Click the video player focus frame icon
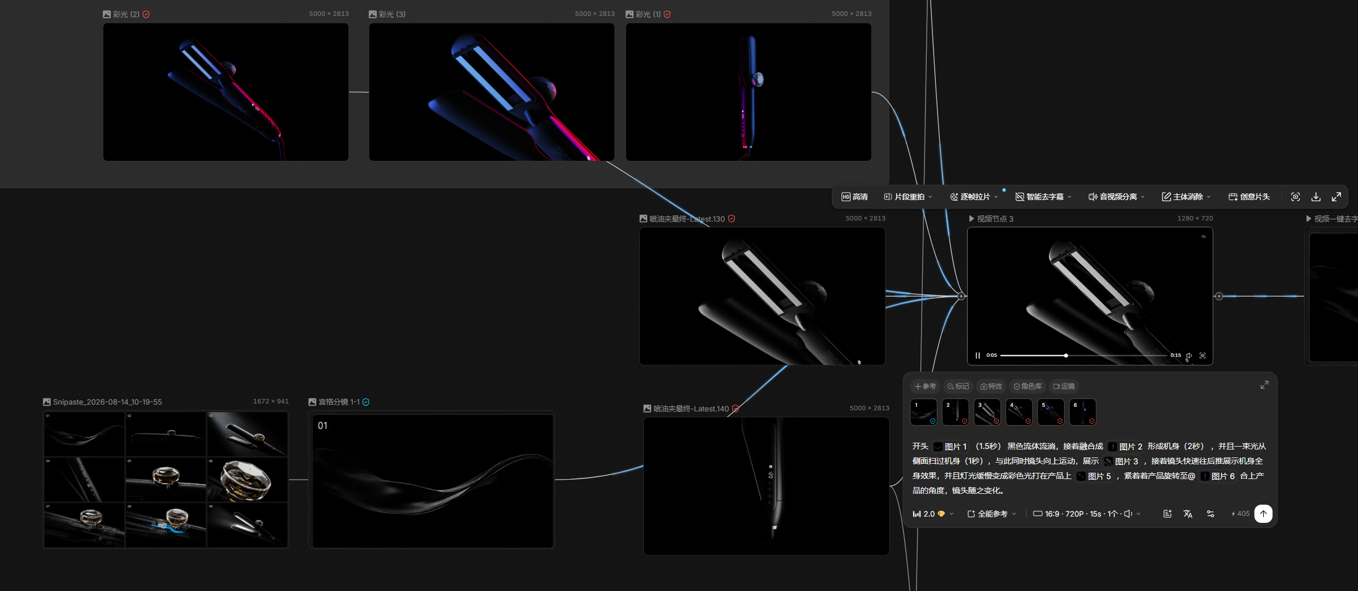This screenshot has width=1358, height=591. click(x=1203, y=355)
